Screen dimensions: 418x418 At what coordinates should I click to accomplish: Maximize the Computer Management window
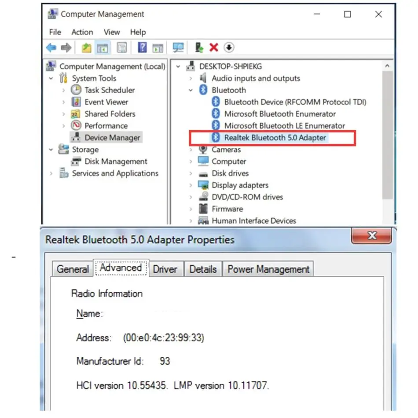pyautogui.click(x=347, y=14)
